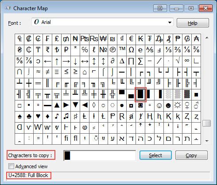
Task: Select the Euro sign character
Action: (131, 39)
